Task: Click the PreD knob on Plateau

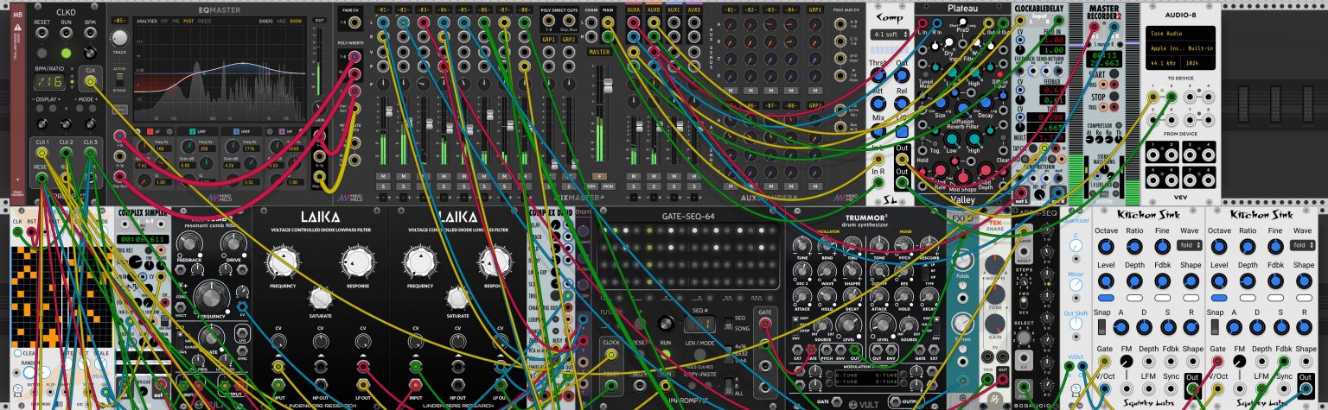Action: (x=963, y=22)
